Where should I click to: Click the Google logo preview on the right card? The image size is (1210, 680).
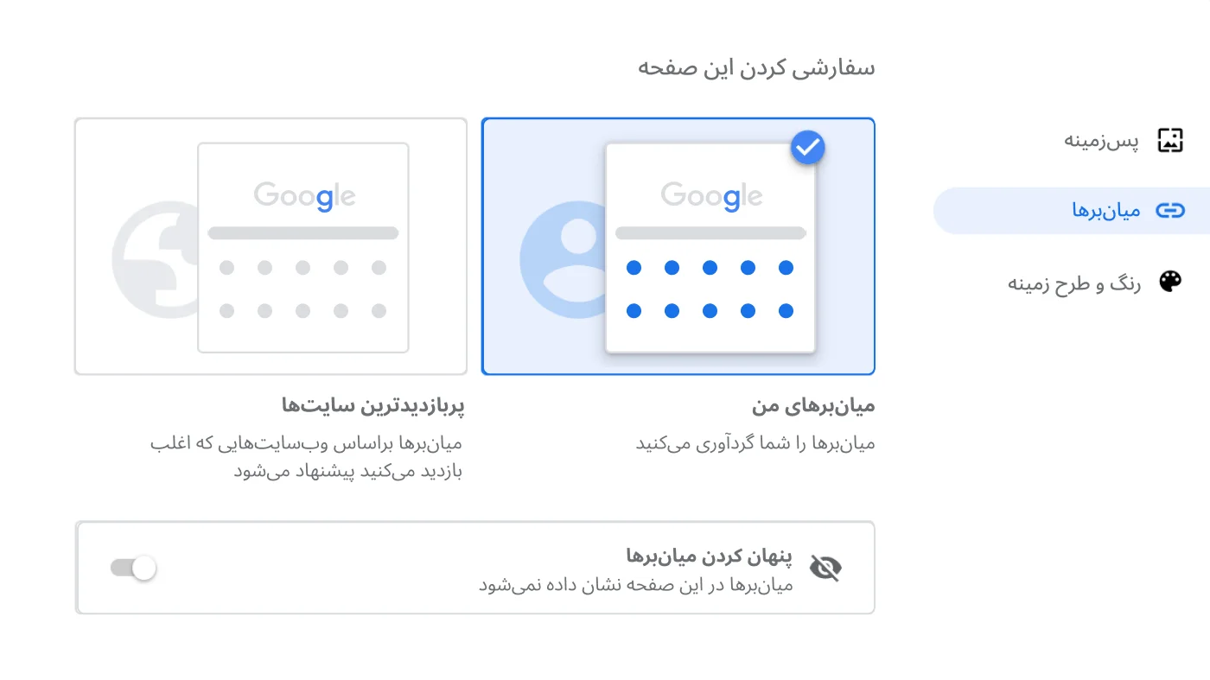click(x=710, y=194)
